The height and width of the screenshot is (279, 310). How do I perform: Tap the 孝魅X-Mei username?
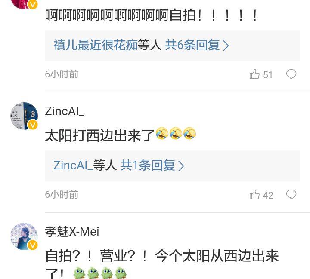[x=72, y=231]
